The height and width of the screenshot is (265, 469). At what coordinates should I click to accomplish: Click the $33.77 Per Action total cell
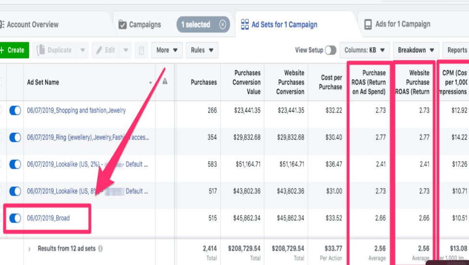pyautogui.click(x=333, y=249)
